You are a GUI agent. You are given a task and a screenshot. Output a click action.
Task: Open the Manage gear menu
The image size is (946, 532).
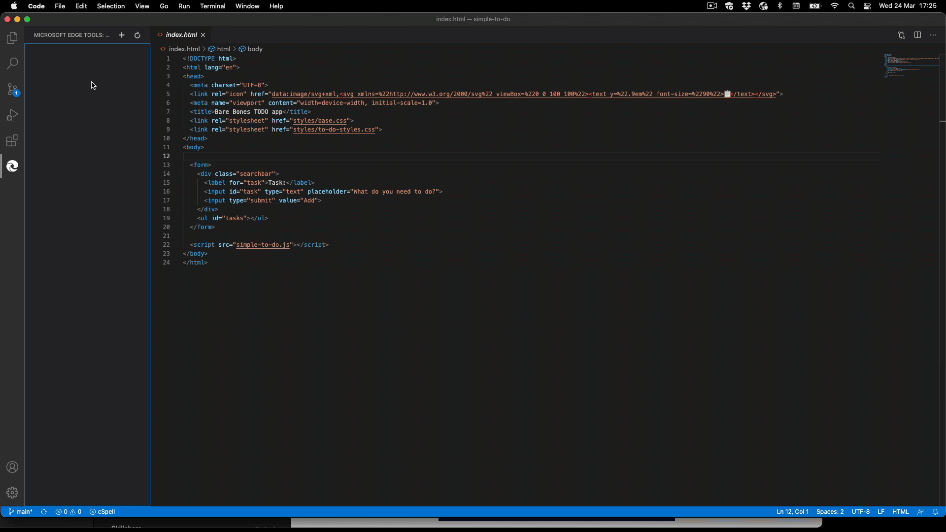12,493
